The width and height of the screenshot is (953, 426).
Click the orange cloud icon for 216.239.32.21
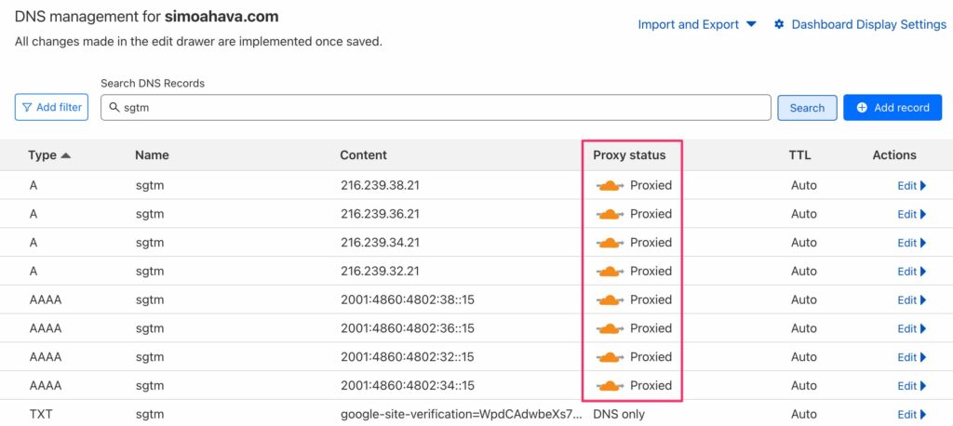[x=610, y=272]
